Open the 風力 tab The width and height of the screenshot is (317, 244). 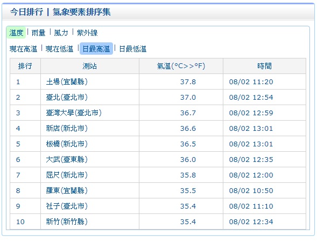click(x=61, y=33)
